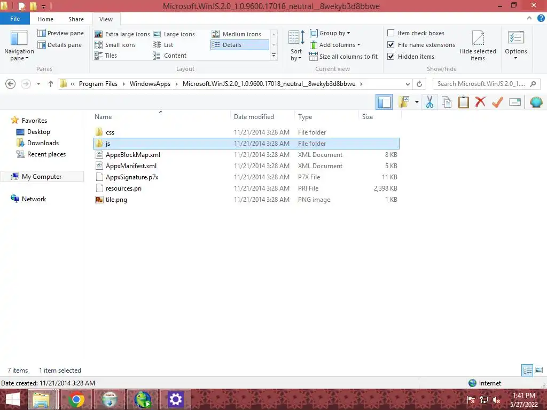Choose Small icons layout
Screen dimensions: 547x410
[115, 45]
